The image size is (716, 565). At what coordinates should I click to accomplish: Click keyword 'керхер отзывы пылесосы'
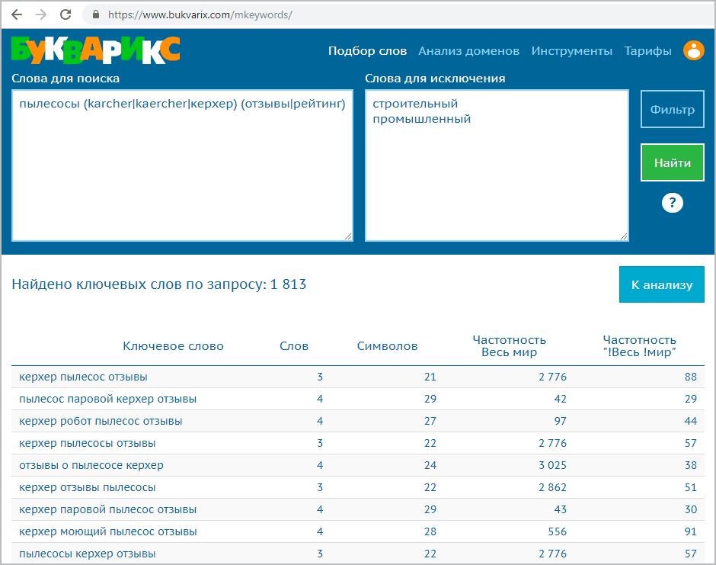click(88, 487)
